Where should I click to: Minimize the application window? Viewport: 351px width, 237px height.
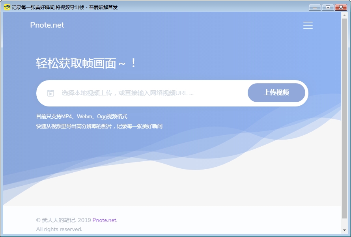[x=315, y=7]
